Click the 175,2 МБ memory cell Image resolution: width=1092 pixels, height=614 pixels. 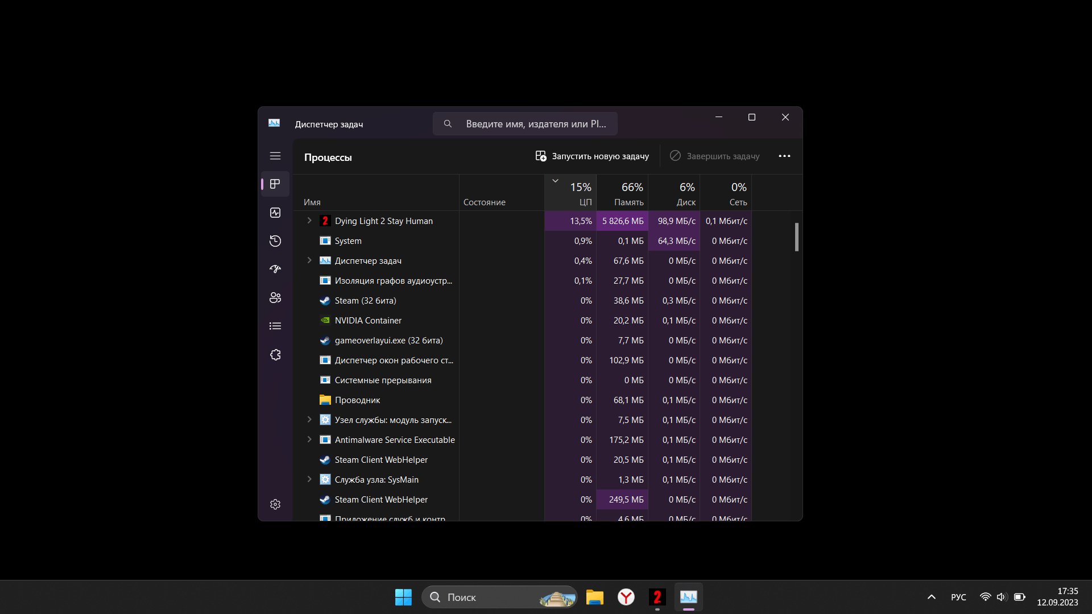622,440
